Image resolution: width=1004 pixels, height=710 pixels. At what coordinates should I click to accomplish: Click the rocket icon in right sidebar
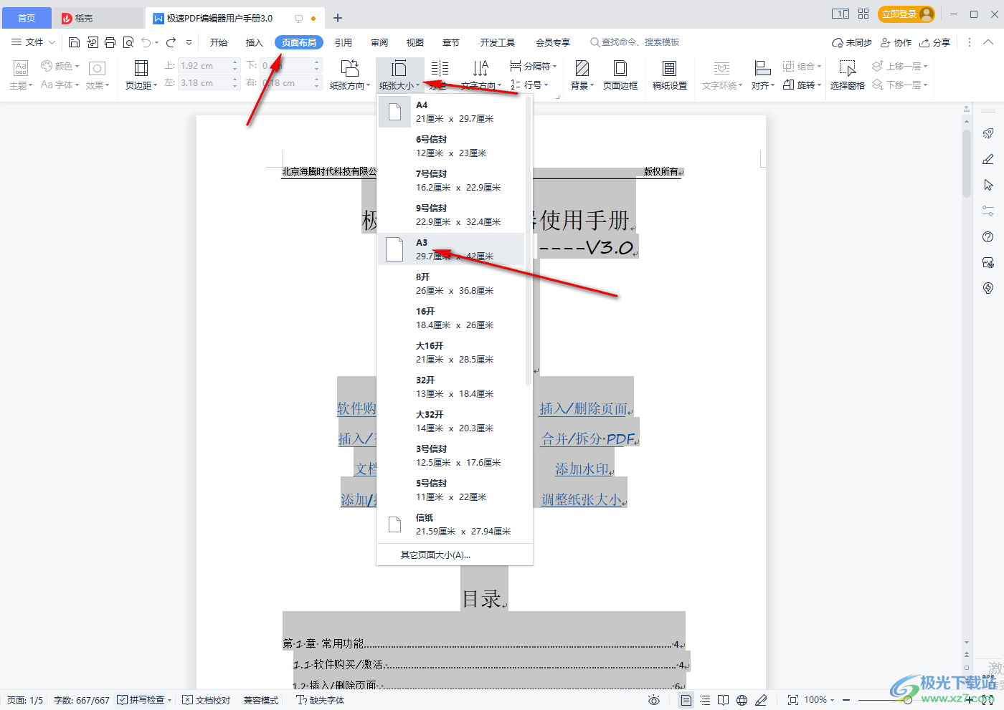988,133
